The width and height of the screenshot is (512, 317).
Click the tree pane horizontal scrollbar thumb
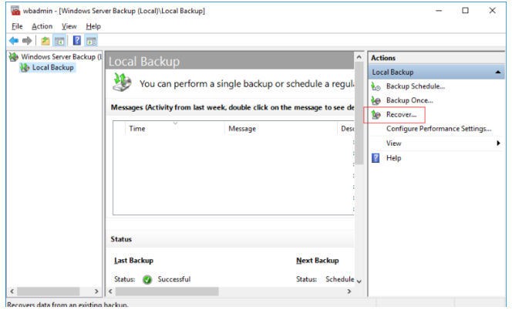tap(49, 292)
